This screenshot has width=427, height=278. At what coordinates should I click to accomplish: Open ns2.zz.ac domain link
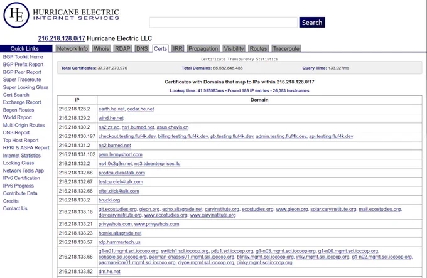coord(109,127)
